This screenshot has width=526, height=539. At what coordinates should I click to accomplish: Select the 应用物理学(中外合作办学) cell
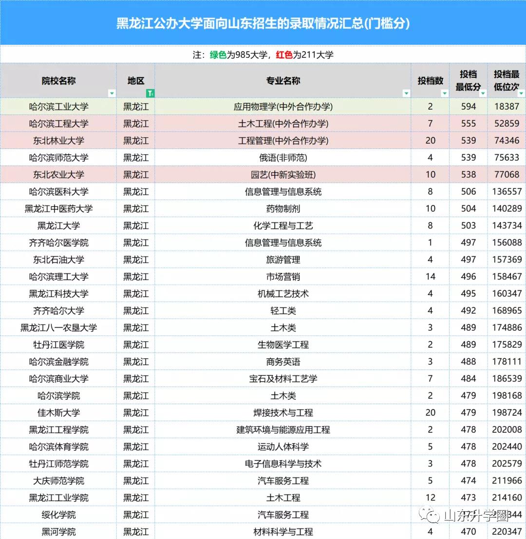[x=282, y=107]
